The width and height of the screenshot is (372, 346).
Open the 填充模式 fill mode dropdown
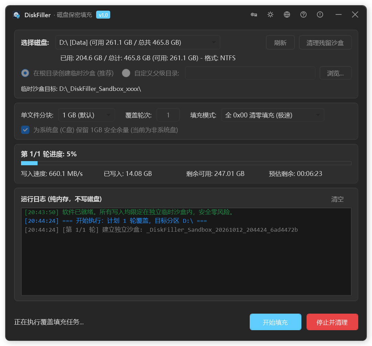(x=272, y=115)
